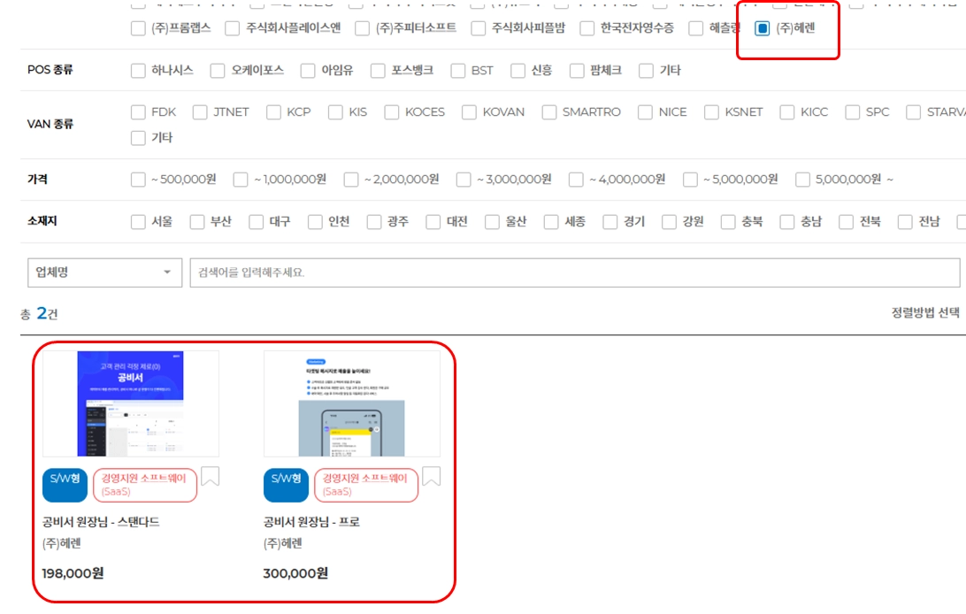Open 정렬방법 선택 sort dropdown
Viewport: 966px width, 614px height.
pyautogui.click(x=925, y=313)
